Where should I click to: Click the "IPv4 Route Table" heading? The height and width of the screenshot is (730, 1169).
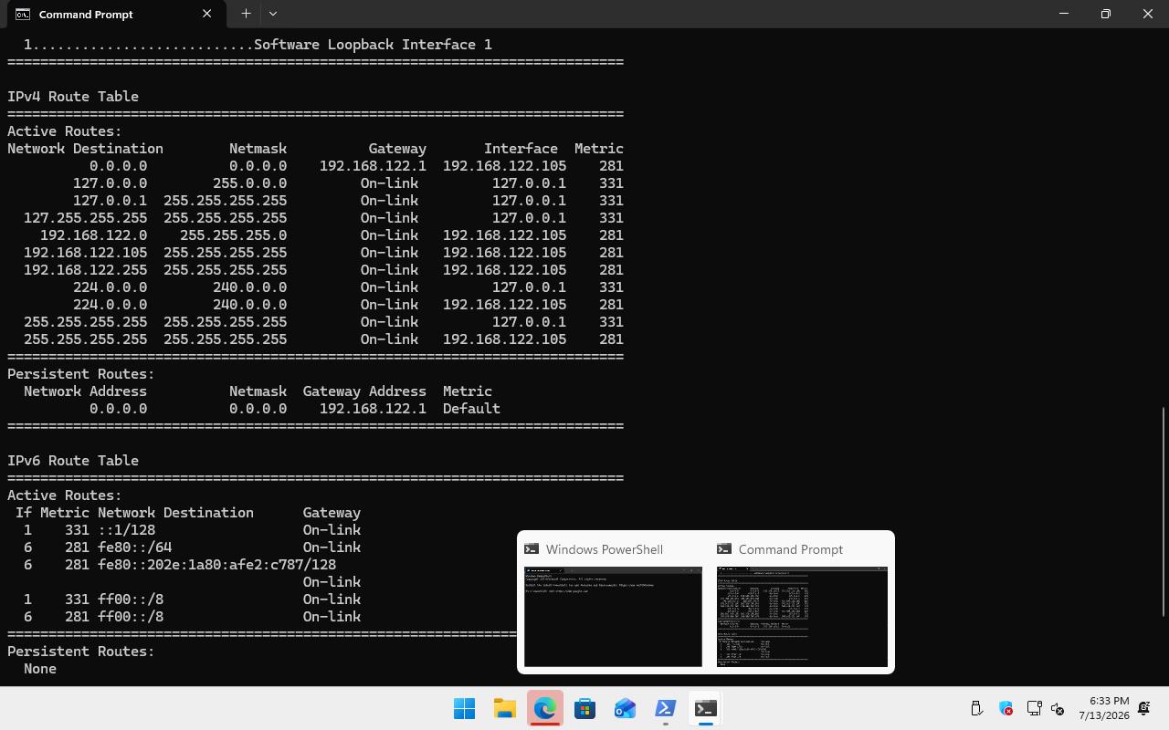[x=73, y=97]
